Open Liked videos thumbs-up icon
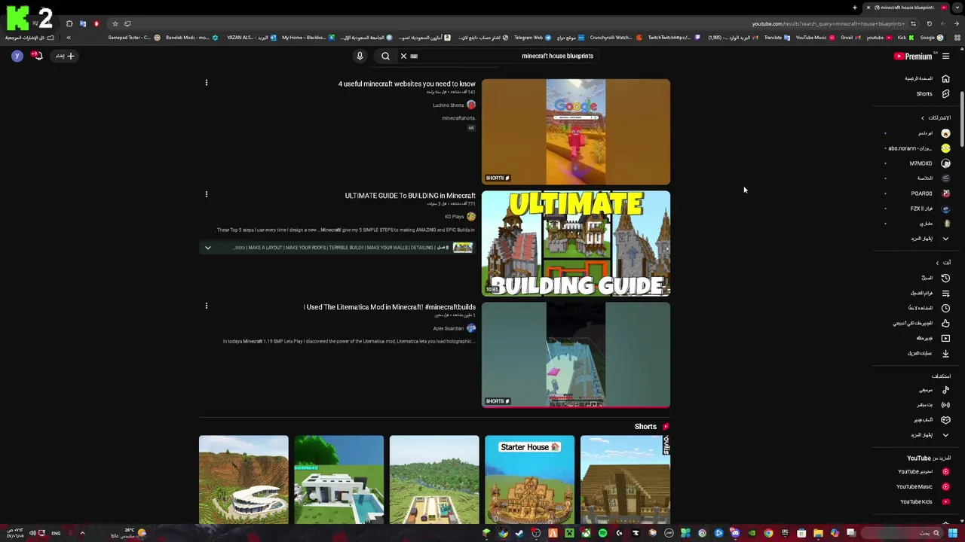This screenshot has height=542, width=965. click(x=945, y=323)
